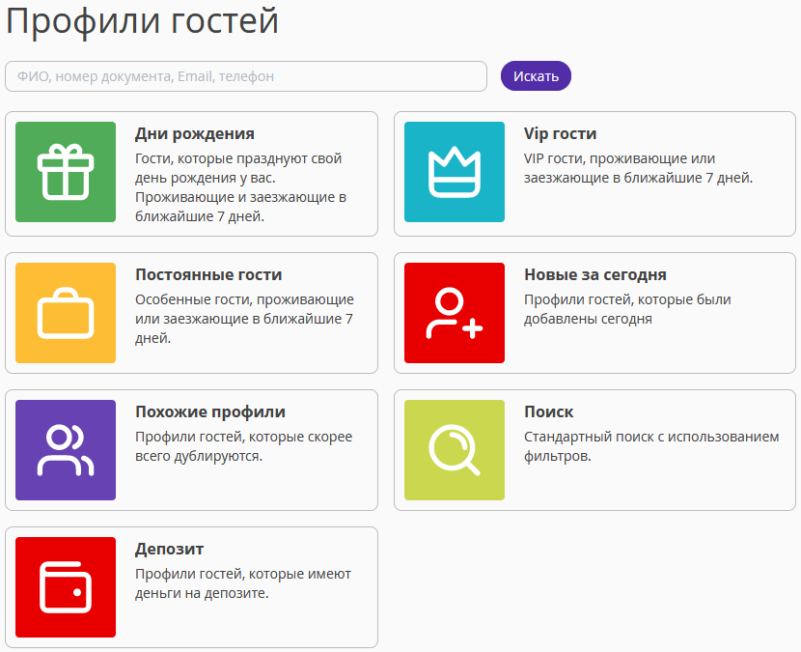Screen dimensions: 801x652
Task: Open the yellow suitcase regular guests icon
Action: (x=66, y=313)
